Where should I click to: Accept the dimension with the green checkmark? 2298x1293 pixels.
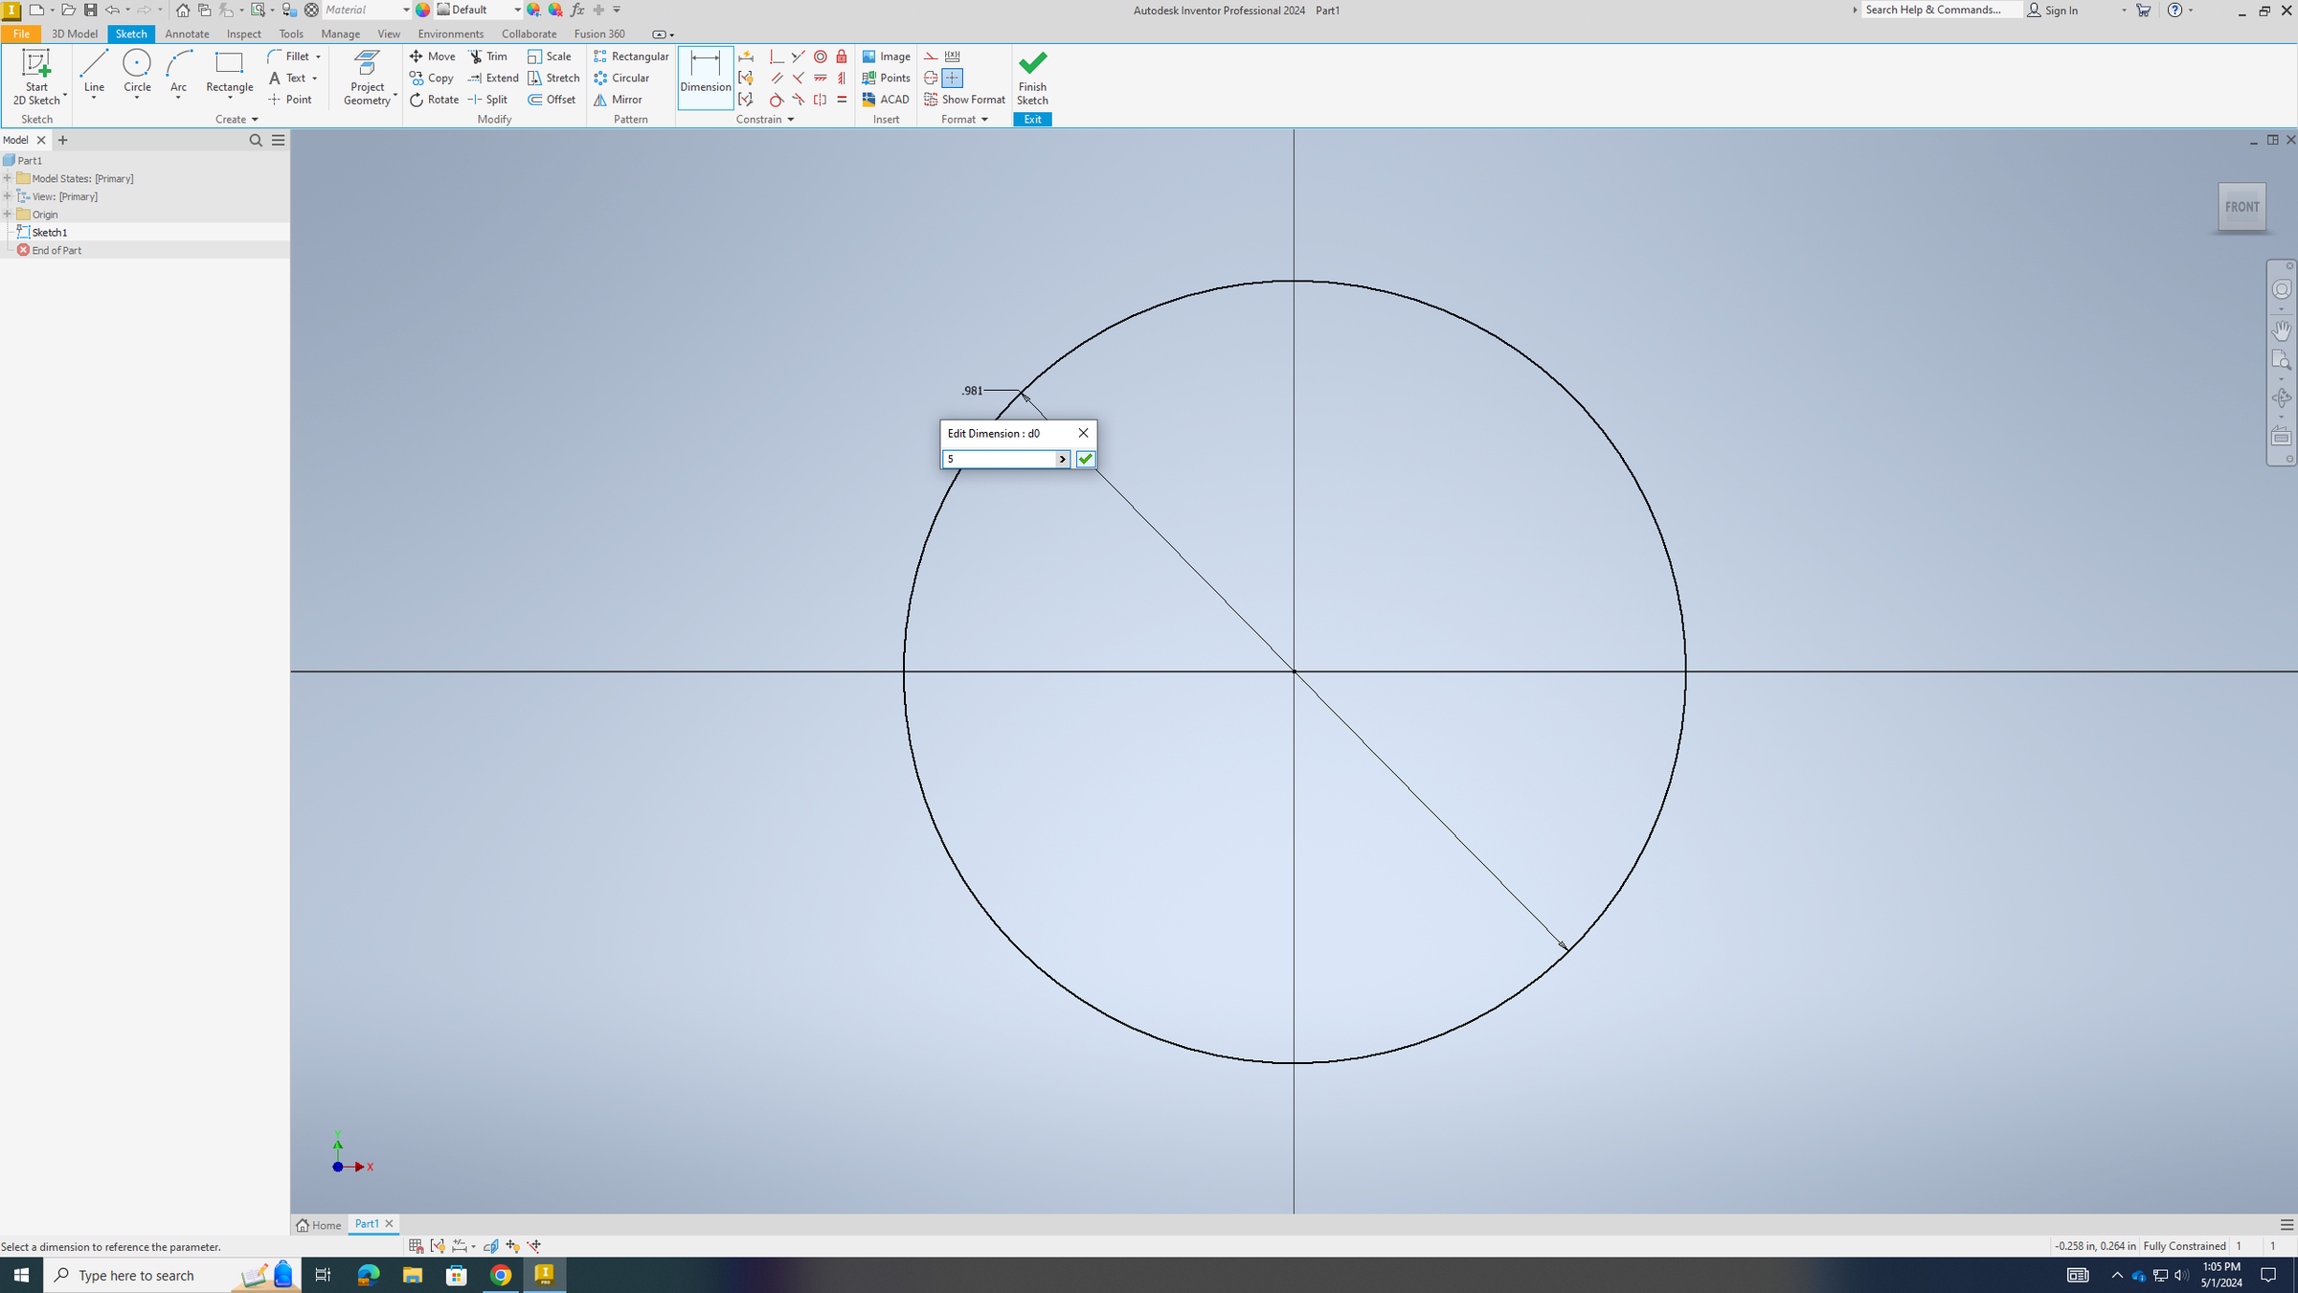click(1084, 459)
